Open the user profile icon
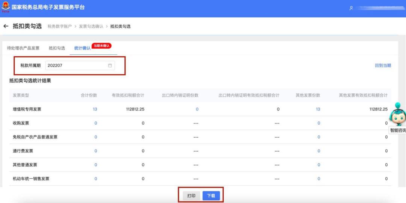The image size is (406, 203). coord(351,8)
